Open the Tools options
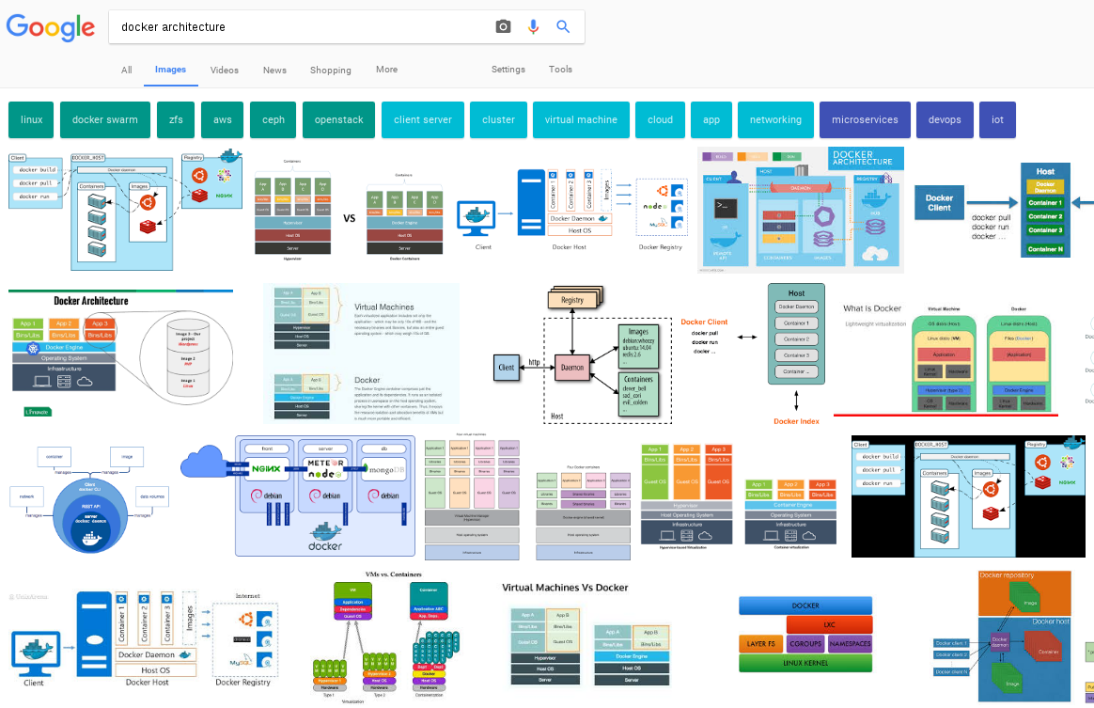This screenshot has width=1094, height=708. coord(559,70)
